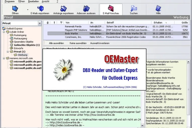
Task: Collapse the msnews.microsoft.com node
Action: pos(4,58)
